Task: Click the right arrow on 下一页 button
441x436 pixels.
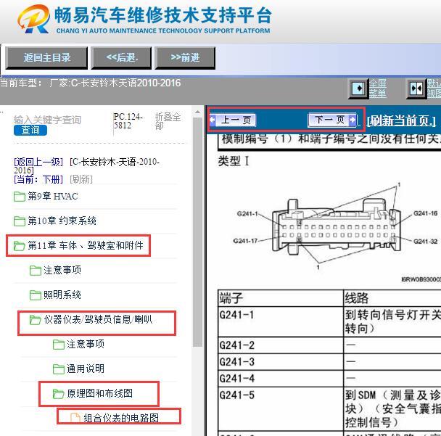Action: tap(352, 120)
